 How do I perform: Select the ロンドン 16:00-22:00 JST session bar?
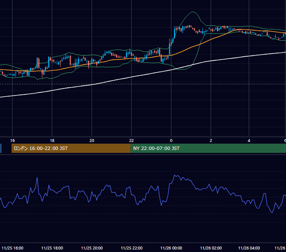point(71,148)
